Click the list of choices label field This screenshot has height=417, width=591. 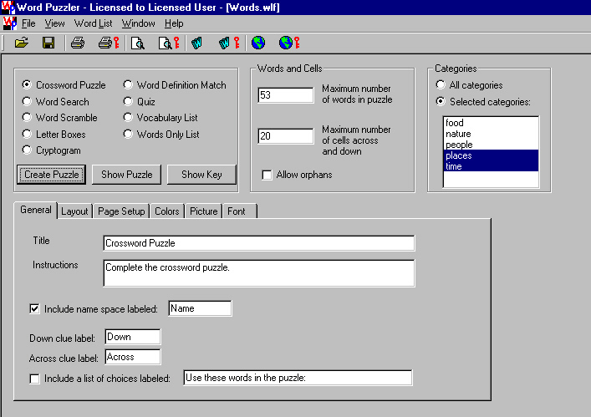click(x=298, y=378)
